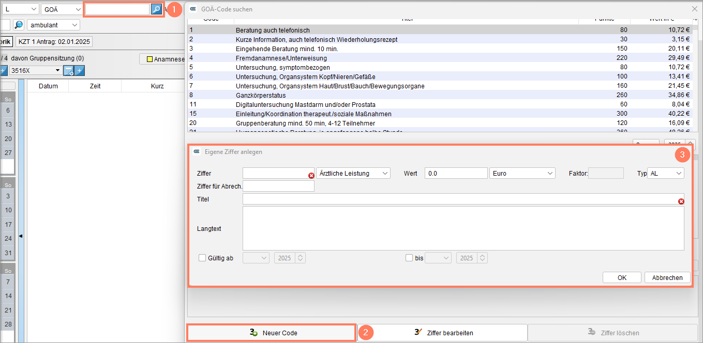
Task: Open the L dropdown
Action: pos(21,9)
